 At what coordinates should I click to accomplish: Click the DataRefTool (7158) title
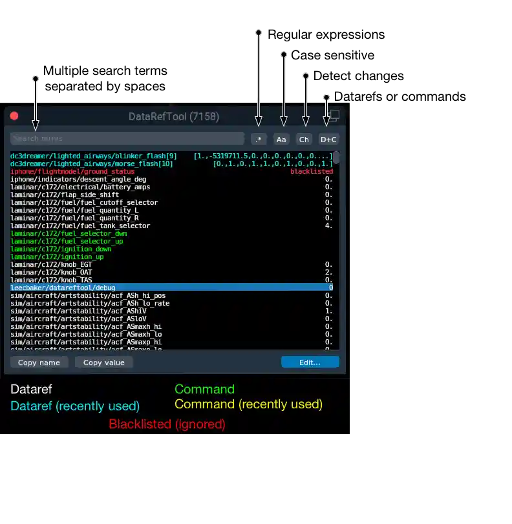(174, 116)
